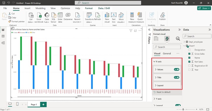
Task: Expand the Title card
Action: point(156,77)
